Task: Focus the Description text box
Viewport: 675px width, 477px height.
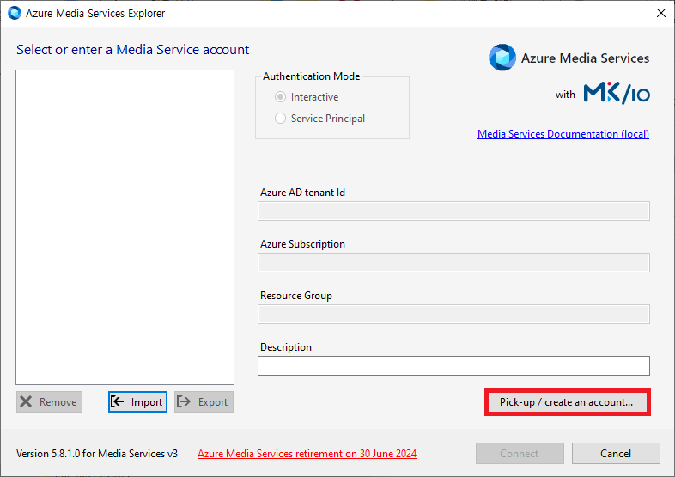Action: click(x=453, y=366)
